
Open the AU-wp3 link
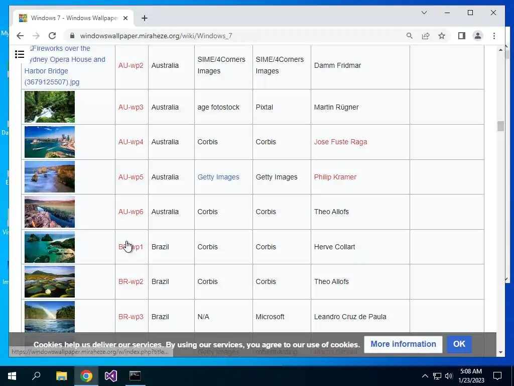point(131,107)
